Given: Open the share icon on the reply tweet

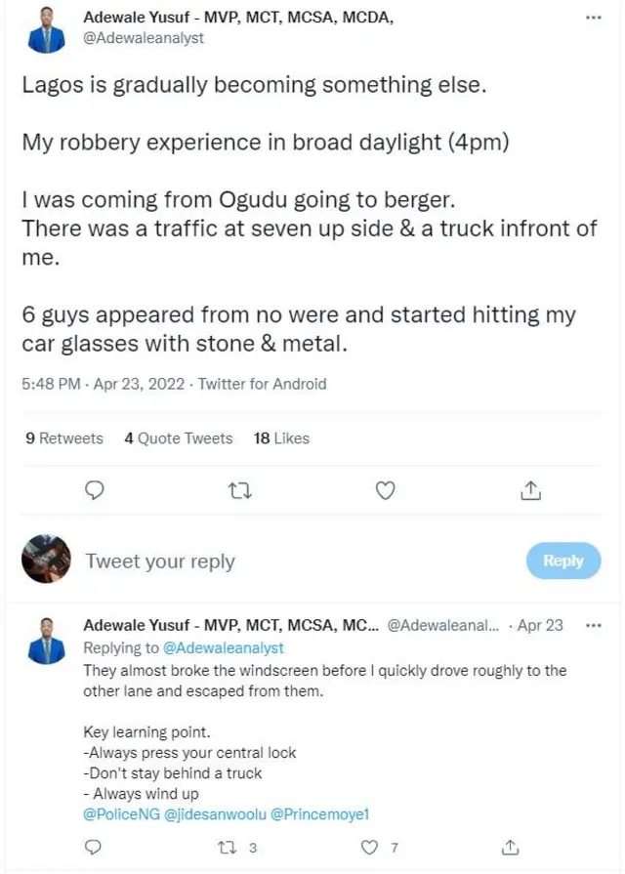Looking at the screenshot, I should pyautogui.click(x=509, y=848).
